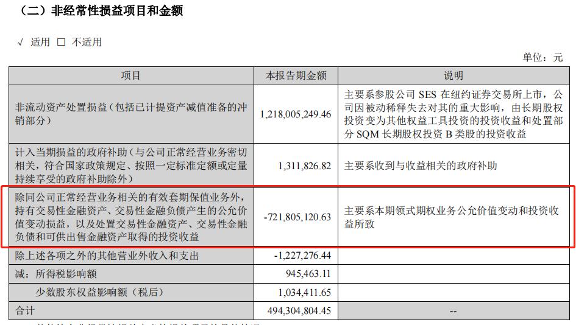Select the amount 1,034,411.65
Viewport: 587px width, 325px height.
[x=305, y=292]
